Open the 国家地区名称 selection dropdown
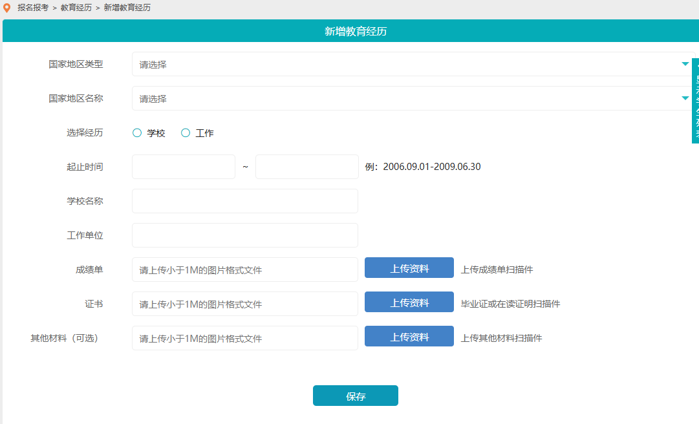 [x=388, y=98]
